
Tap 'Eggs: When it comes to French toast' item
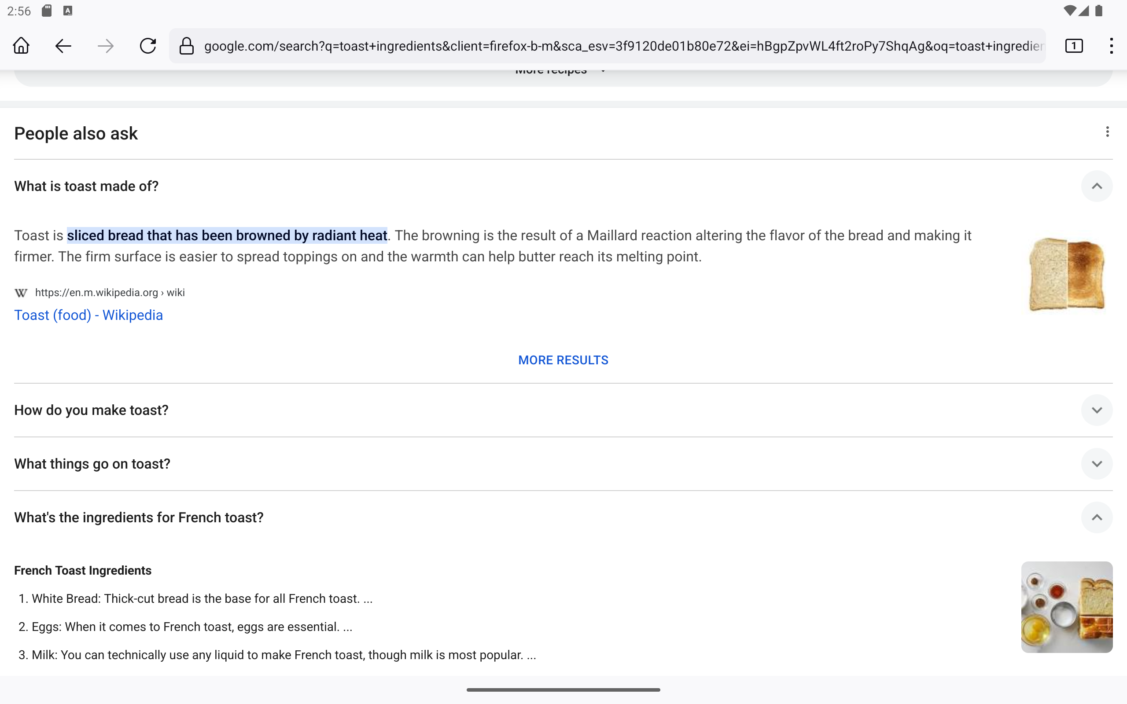(192, 627)
